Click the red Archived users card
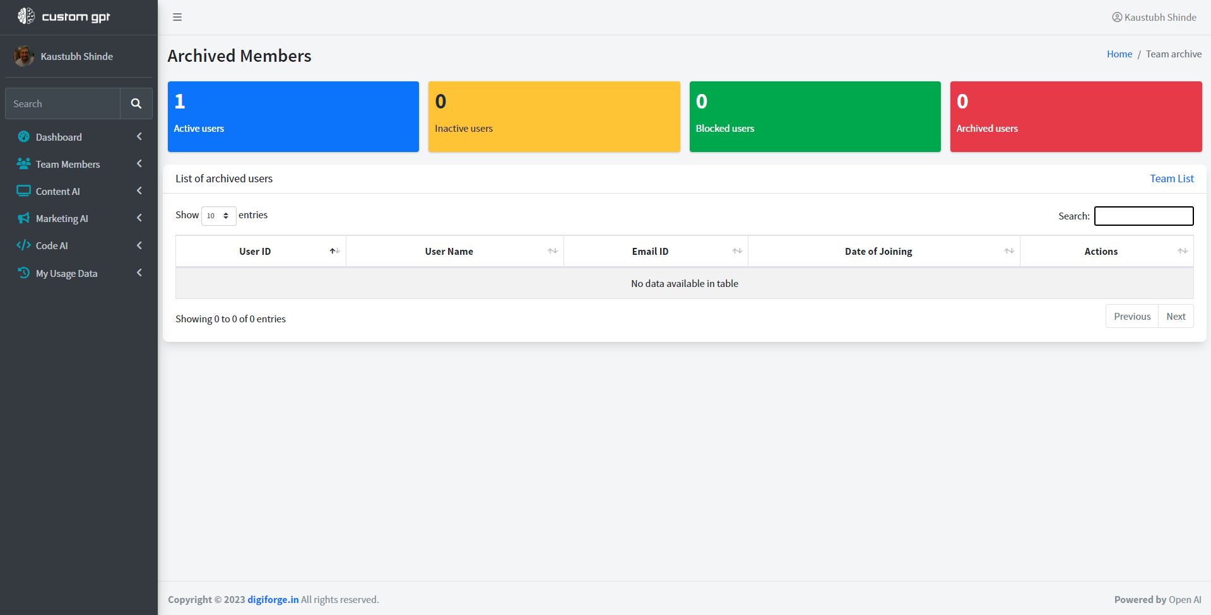Image resolution: width=1211 pixels, height=615 pixels. point(1076,117)
